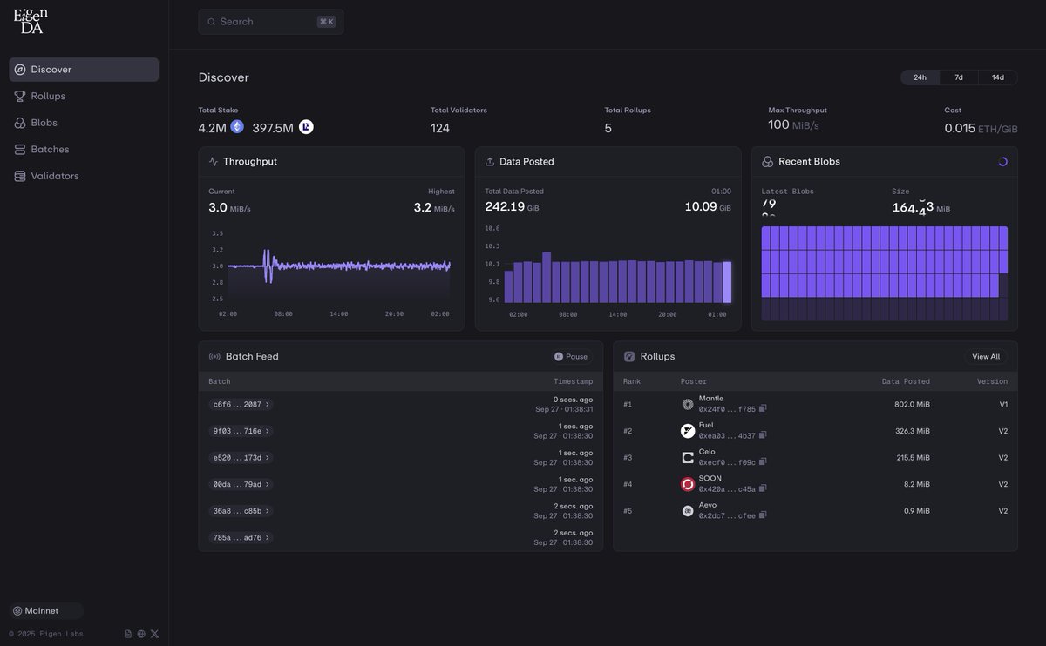Open the Mainnet network selector
Viewport: 1046px width, 646px height.
coord(42,609)
